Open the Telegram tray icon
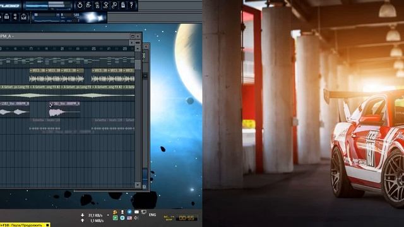This screenshot has height=227, width=404. (129, 212)
